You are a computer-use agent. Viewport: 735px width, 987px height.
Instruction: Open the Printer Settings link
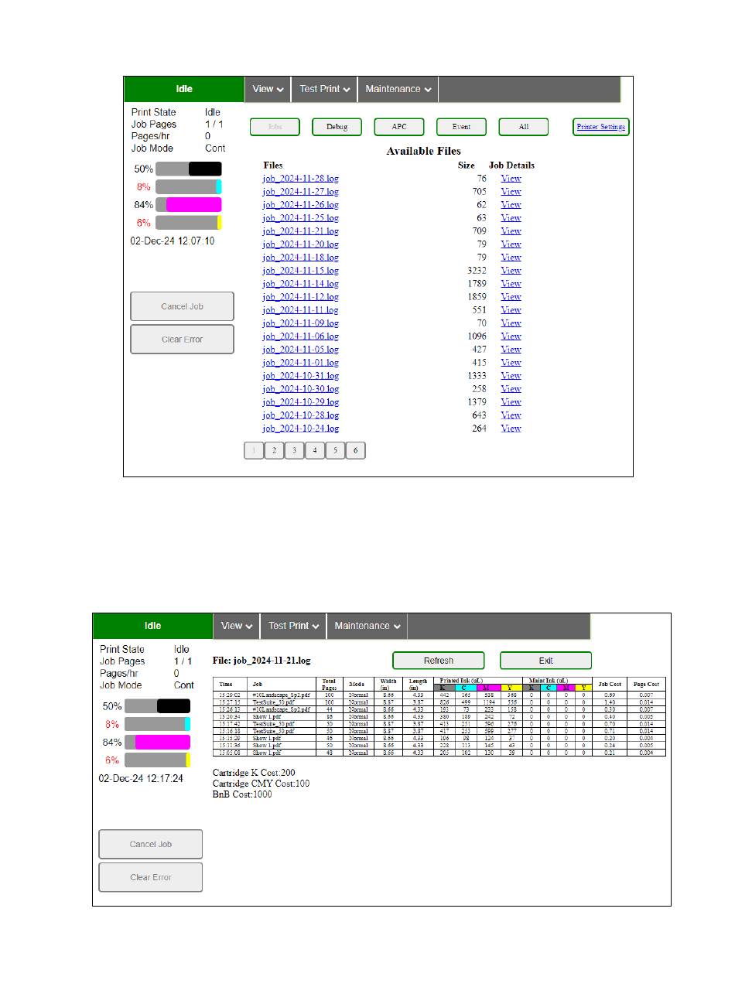tap(601, 127)
